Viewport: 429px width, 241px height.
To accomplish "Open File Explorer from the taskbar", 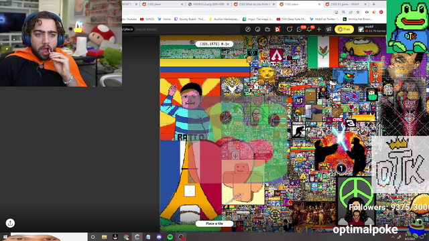I will click(x=105, y=237).
